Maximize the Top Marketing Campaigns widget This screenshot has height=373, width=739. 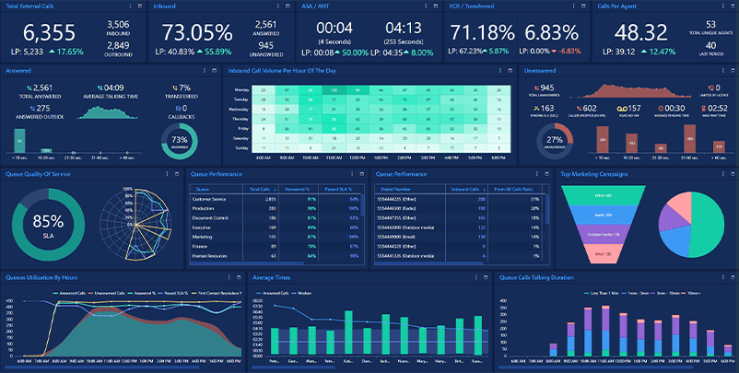pyautogui.click(x=730, y=173)
